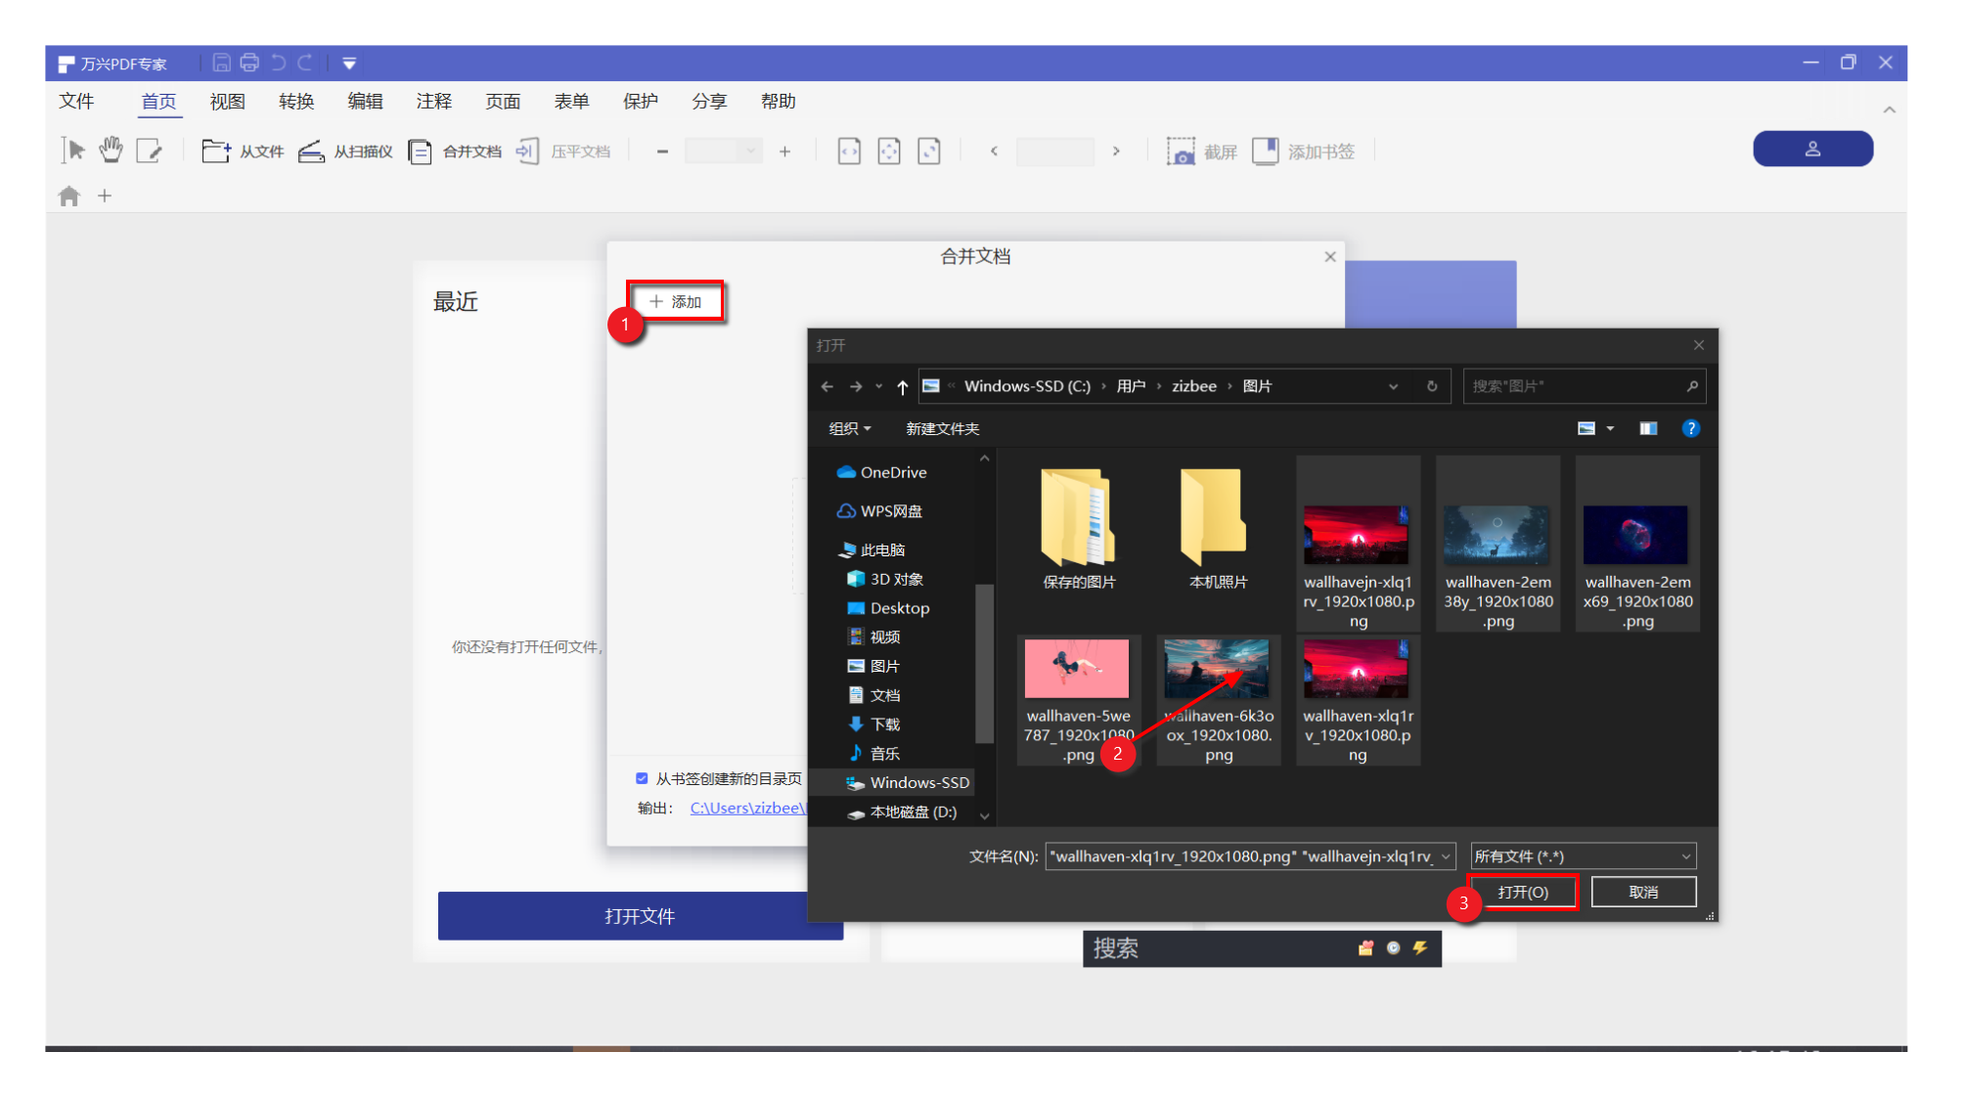Expand the filename history dropdown

tap(1447, 855)
